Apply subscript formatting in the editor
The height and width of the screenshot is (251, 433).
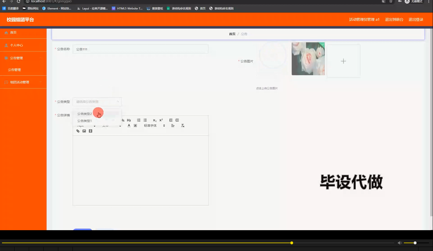coord(154,120)
